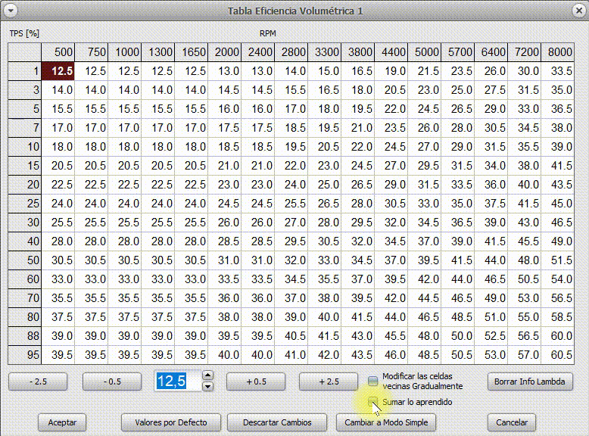The image size is (589, 436).
Task: Select the TPS 95 row header
Action: pos(25,354)
